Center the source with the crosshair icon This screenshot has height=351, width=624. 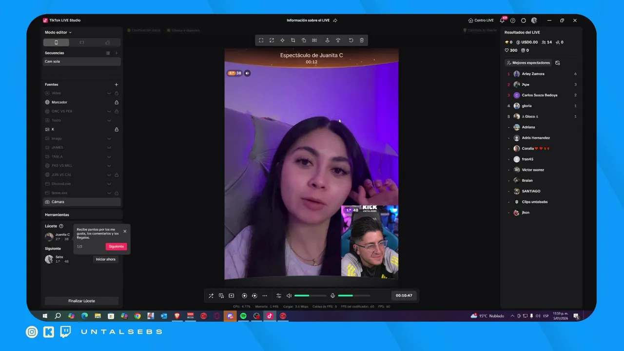click(x=282, y=40)
